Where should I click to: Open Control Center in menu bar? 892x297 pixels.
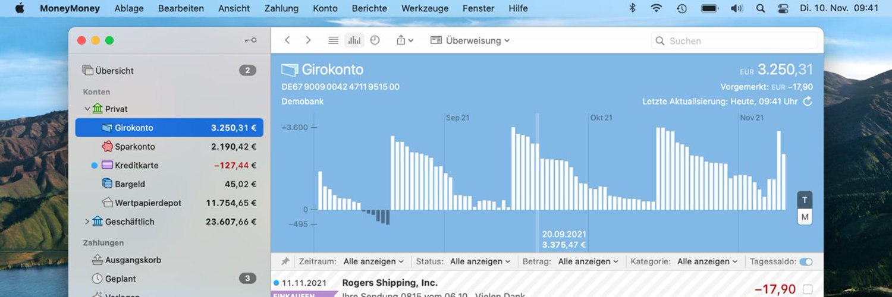coord(782,8)
